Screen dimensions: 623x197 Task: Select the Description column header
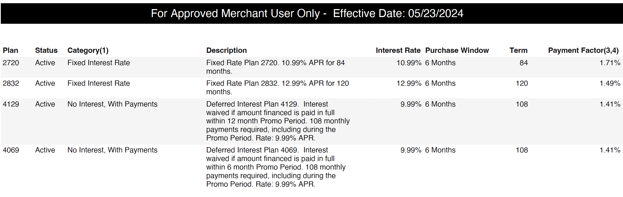[226, 50]
